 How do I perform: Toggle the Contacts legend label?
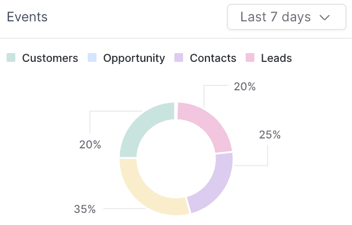click(213, 58)
